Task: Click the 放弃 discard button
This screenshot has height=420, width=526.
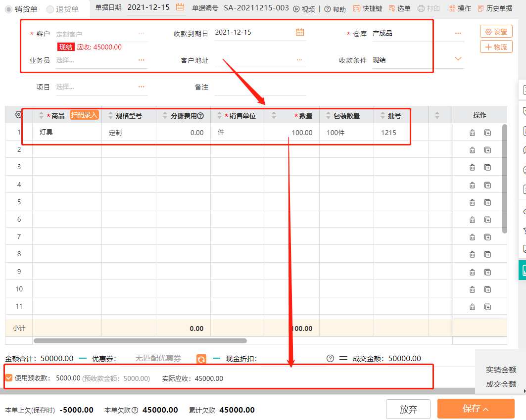Action: (408, 409)
